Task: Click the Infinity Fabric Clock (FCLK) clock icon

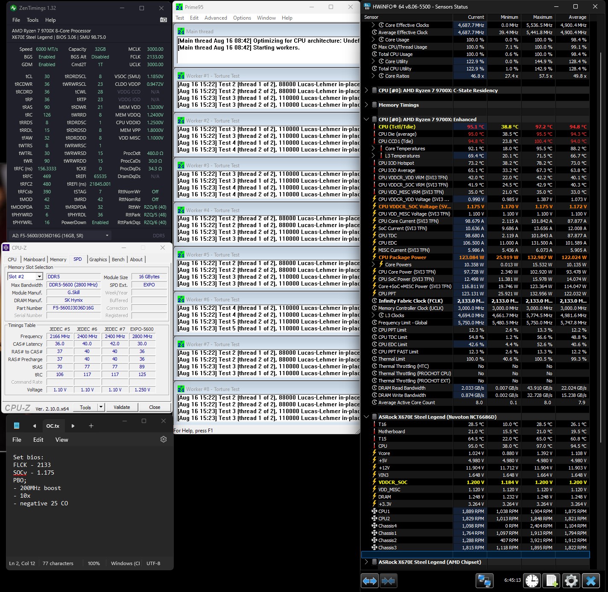Action: pyautogui.click(x=374, y=301)
